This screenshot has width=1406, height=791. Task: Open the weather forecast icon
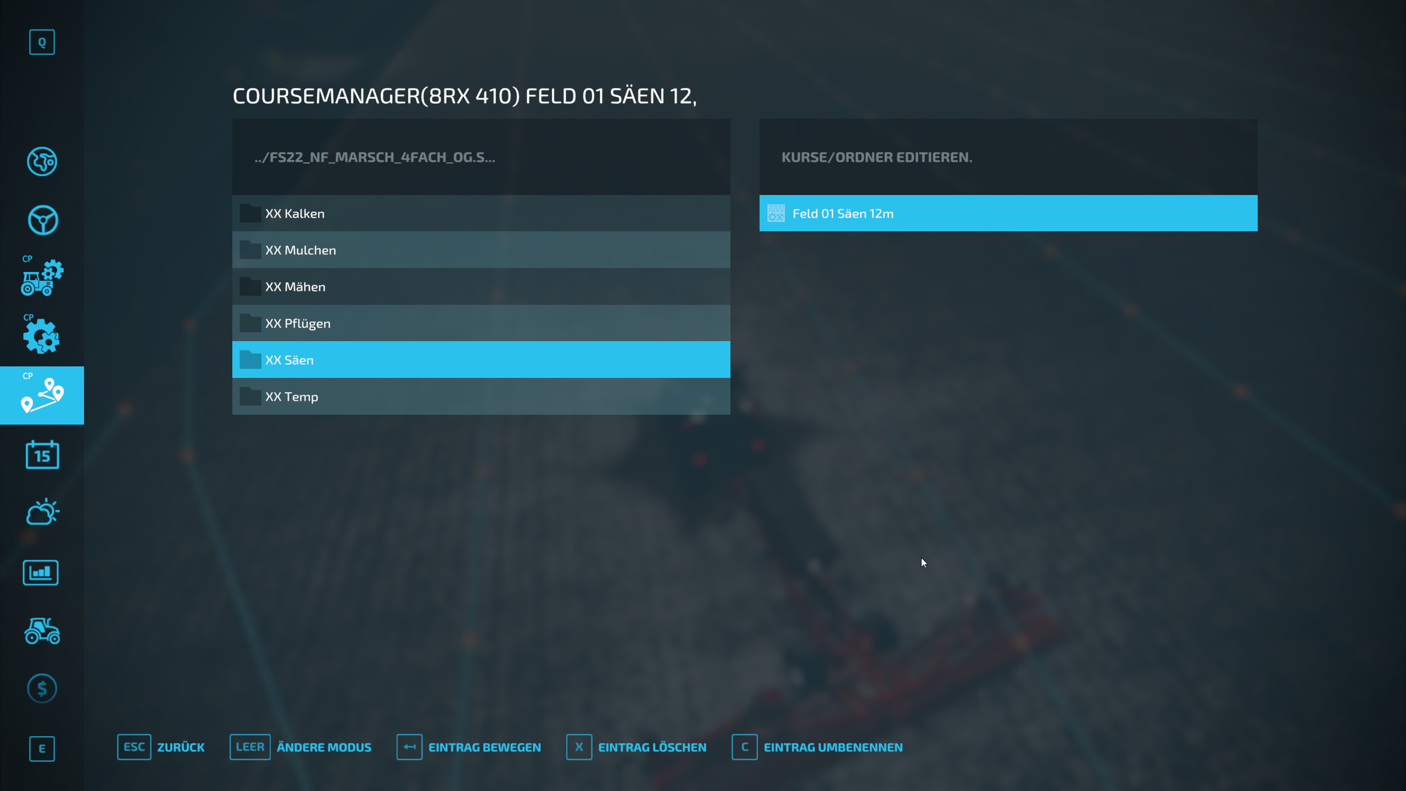(42, 513)
